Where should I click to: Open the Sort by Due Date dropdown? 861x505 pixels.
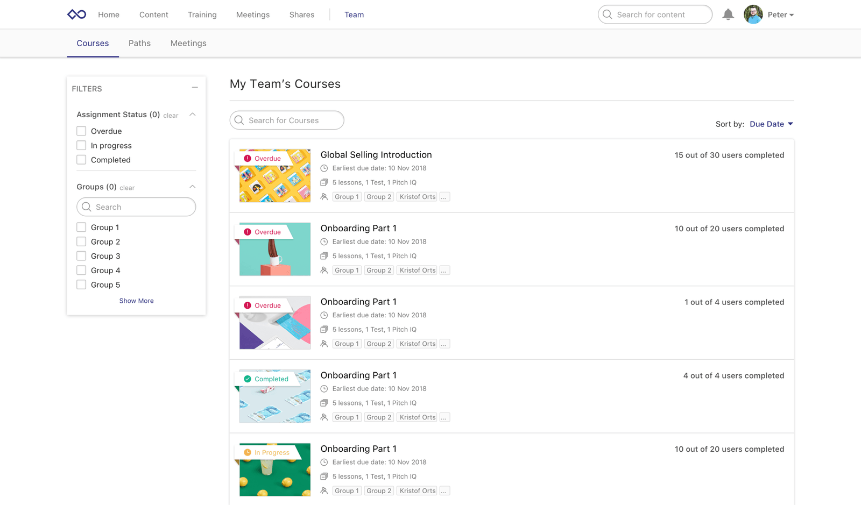coord(771,124)
